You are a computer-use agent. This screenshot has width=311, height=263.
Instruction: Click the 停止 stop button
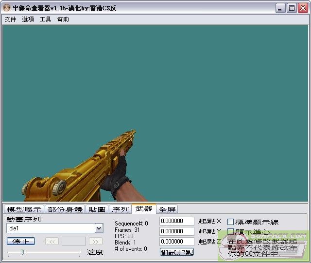point(21,242)
